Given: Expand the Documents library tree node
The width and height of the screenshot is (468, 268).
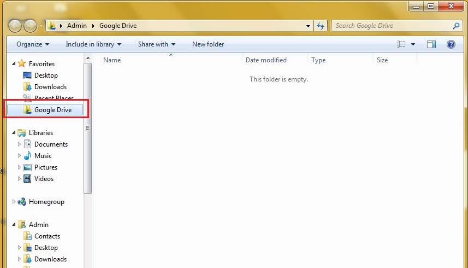Looking at the screenshot, I should [x=20, y=144].
